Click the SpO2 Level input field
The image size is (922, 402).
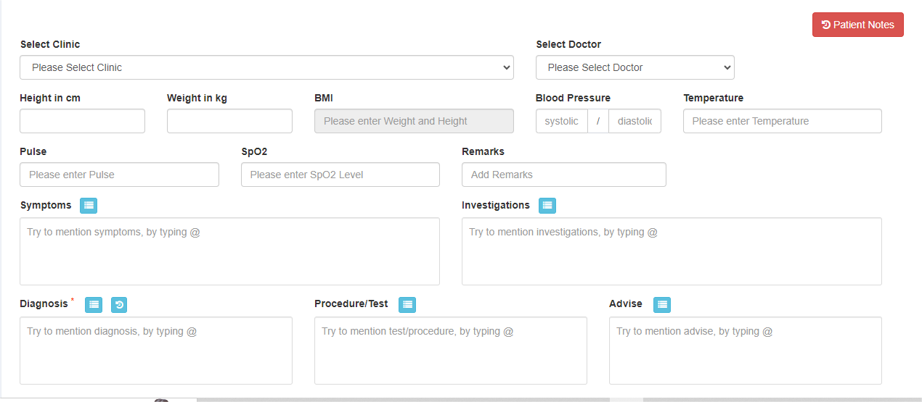click(x=340, y=175)
